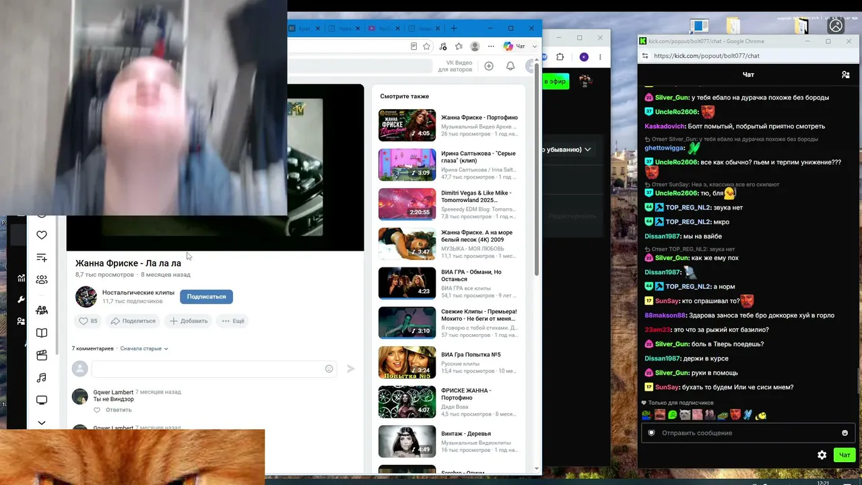Open the Kick chat users list icon
Viewport: 862px width, 485px height.
(x=846, y=75)
